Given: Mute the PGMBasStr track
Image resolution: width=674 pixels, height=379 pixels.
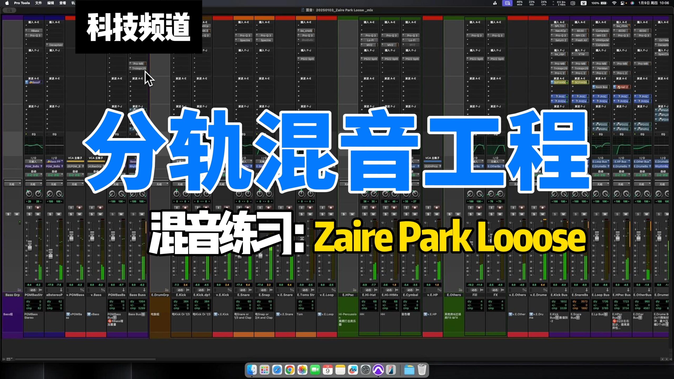Looking at the screenshot, I should [38, 214].
